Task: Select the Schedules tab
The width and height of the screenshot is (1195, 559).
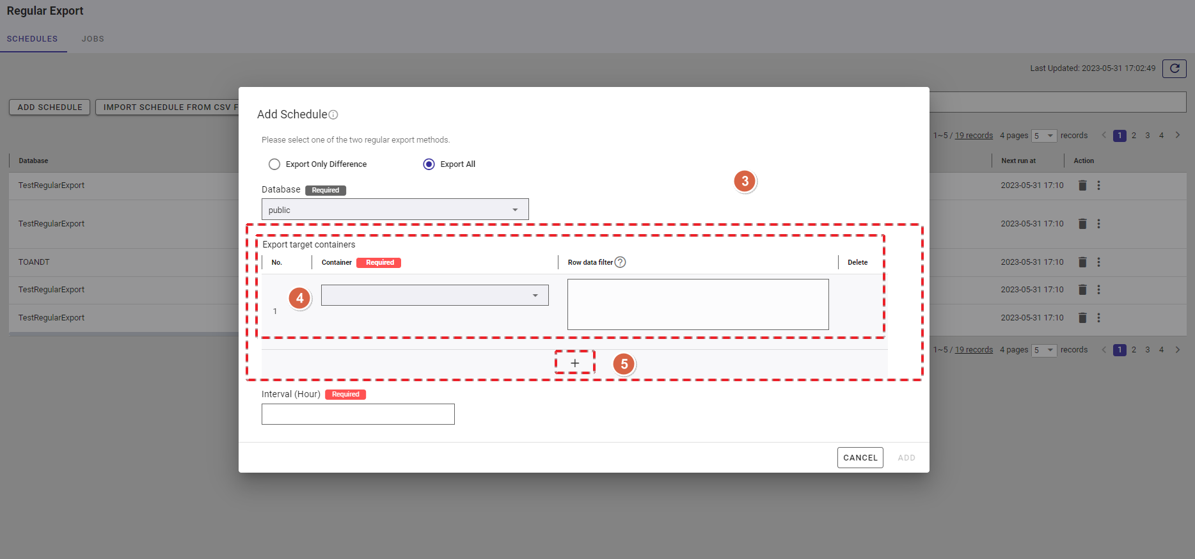Action: click(32, 39)
